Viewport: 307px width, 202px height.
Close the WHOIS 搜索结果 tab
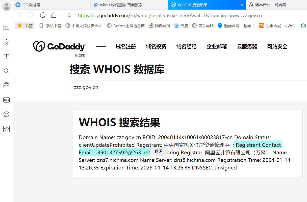242,5
